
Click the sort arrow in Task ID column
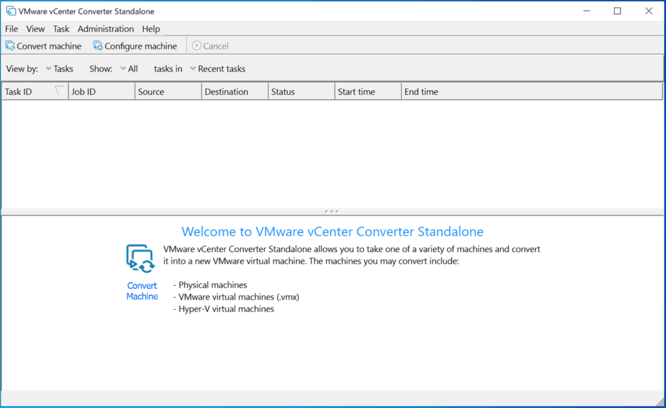[x=59, y=91]
